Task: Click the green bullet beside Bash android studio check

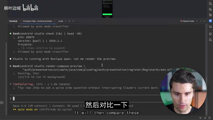Action: (x=10, y=34)
